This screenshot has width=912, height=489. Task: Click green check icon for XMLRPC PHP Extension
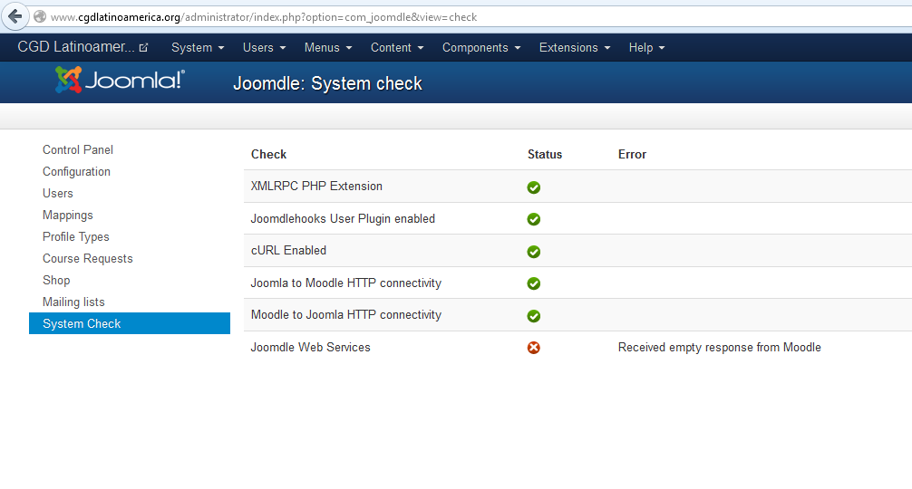click(x=534, y=187)
